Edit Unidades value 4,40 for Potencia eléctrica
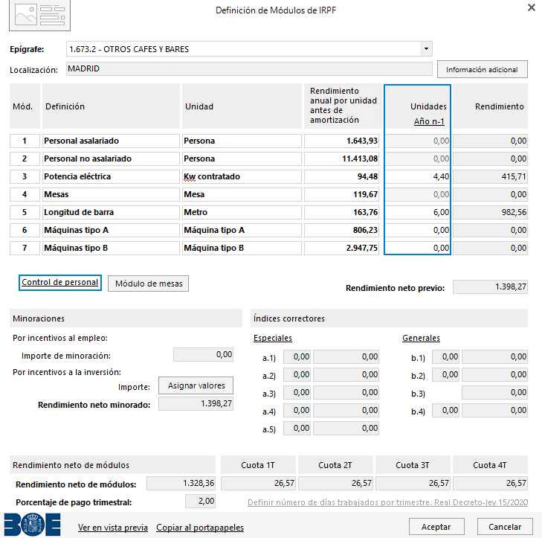Screen dimensions: 542x538 point(417,177)
